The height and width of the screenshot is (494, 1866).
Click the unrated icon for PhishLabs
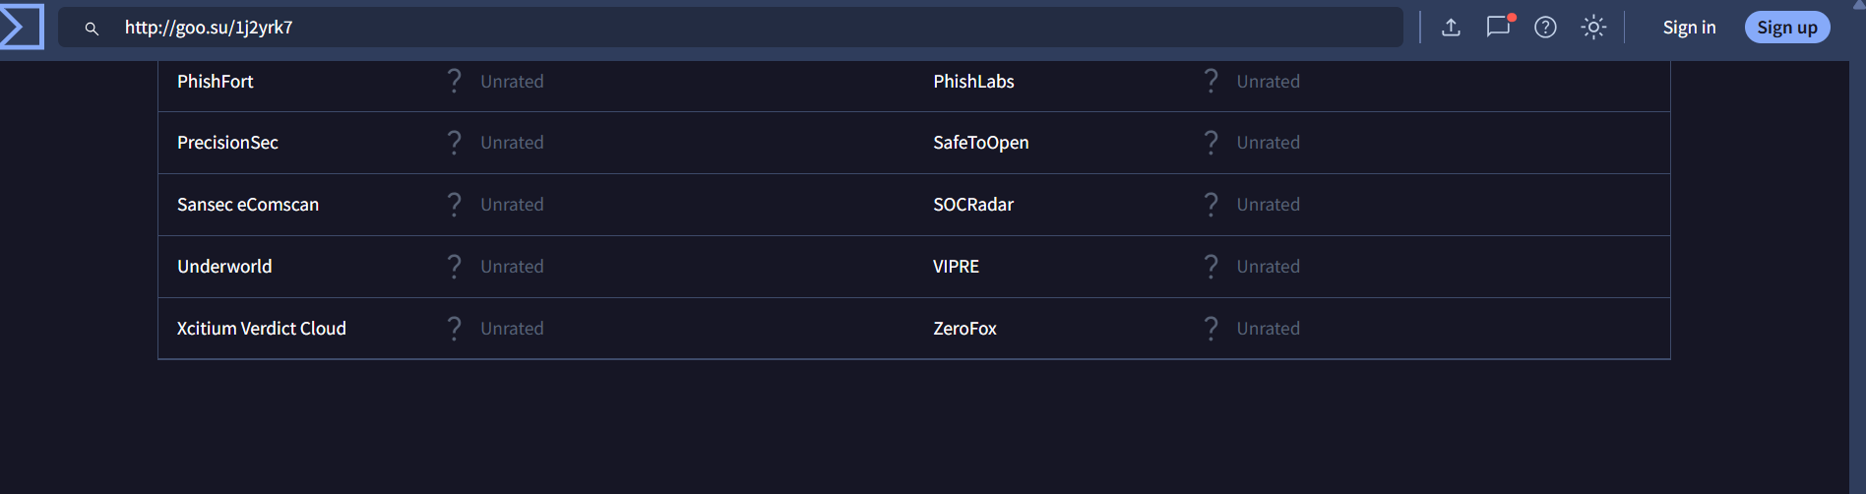[1211, 81]
